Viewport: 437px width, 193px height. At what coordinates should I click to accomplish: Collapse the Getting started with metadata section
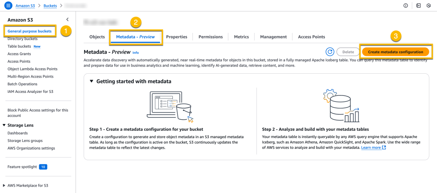click(91, 81)
